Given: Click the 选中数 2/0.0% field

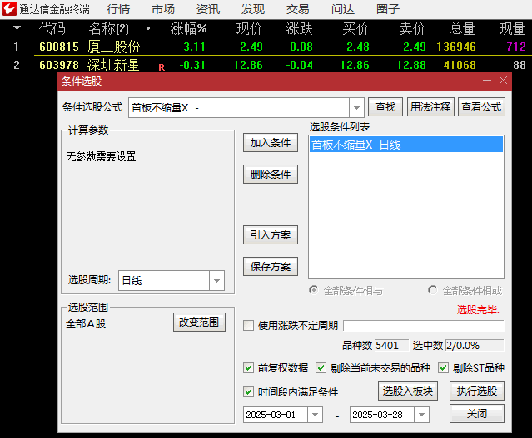Looking at the screenshot, I should point(475,345).
